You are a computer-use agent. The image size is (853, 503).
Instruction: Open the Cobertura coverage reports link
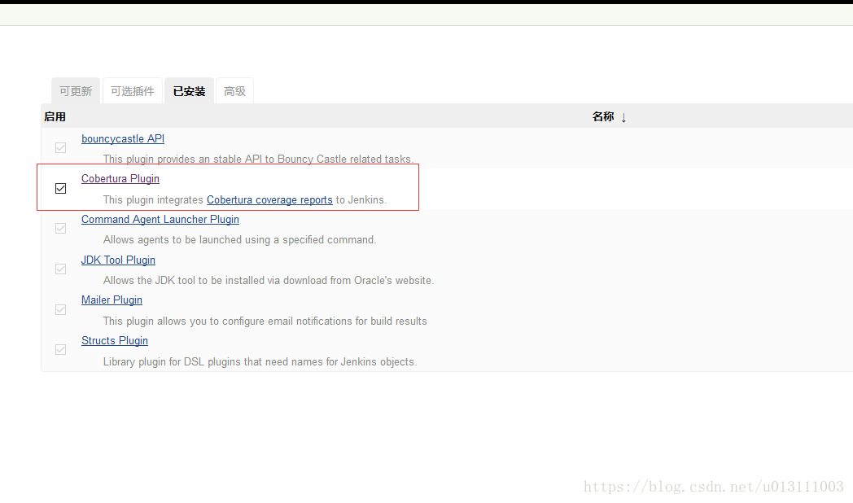[269, 199]
